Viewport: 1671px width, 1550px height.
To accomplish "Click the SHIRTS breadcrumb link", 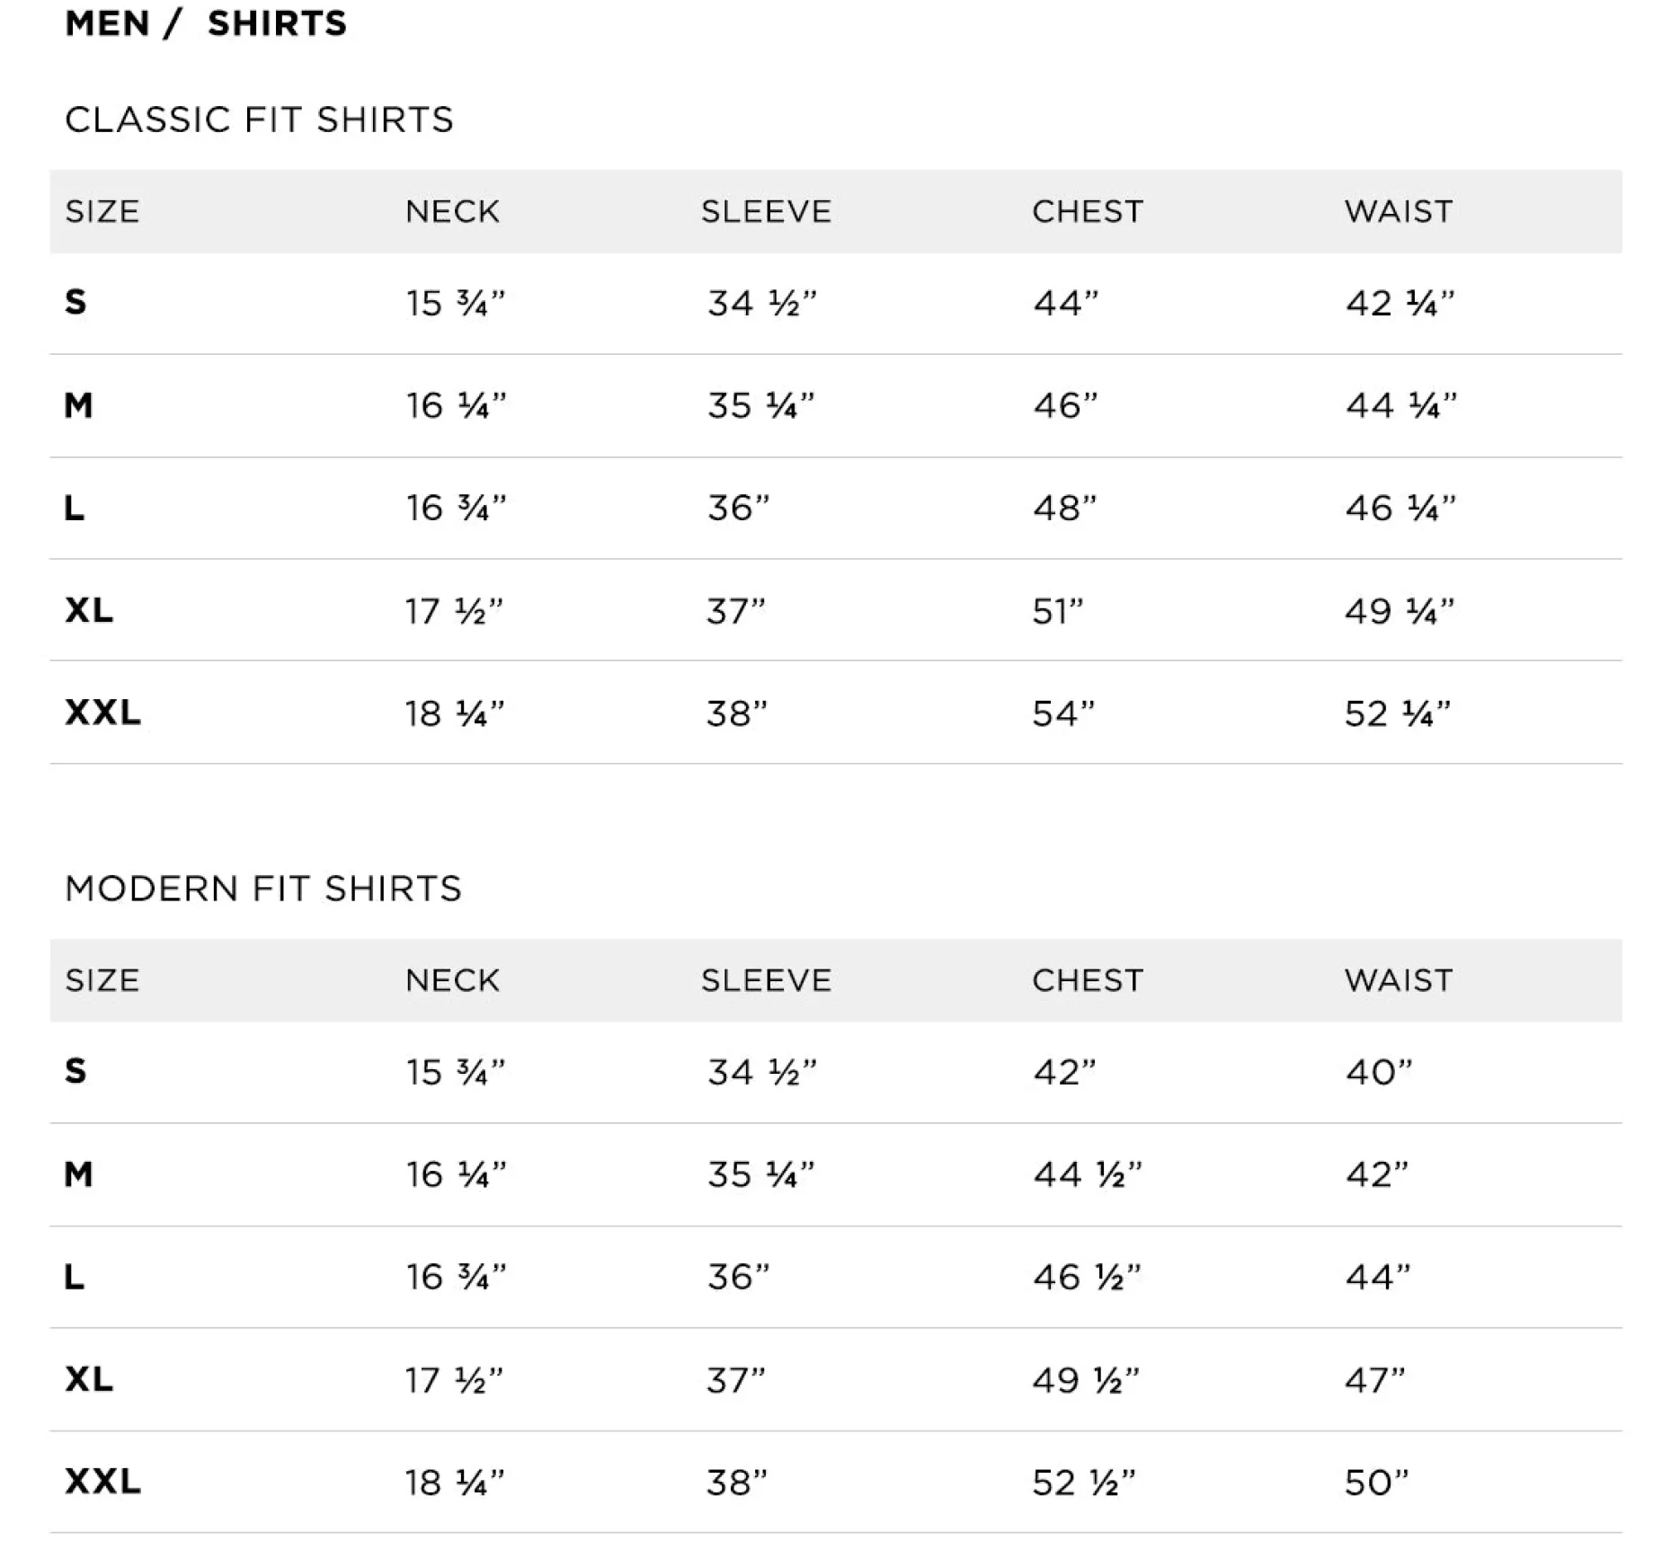I will click(x=277, y=23).
